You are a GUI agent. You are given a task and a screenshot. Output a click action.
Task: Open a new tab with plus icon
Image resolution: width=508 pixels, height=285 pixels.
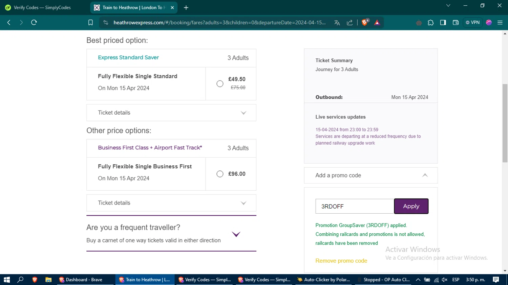coord(186,7)
